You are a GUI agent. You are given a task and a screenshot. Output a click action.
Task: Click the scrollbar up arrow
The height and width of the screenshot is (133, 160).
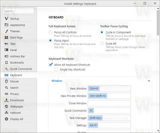(158, 8)
